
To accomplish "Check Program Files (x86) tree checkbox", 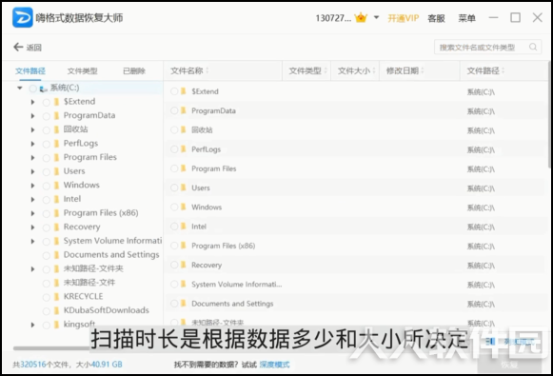I will pyautogui.click(x=47, y=213).
